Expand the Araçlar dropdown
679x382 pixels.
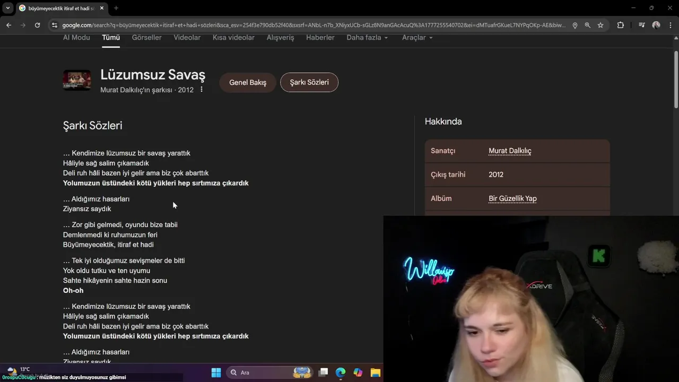point(417,38)
